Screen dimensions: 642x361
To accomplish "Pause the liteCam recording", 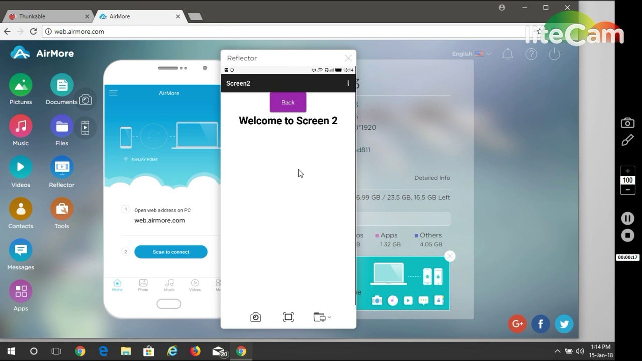I will (x=627, y=218).
